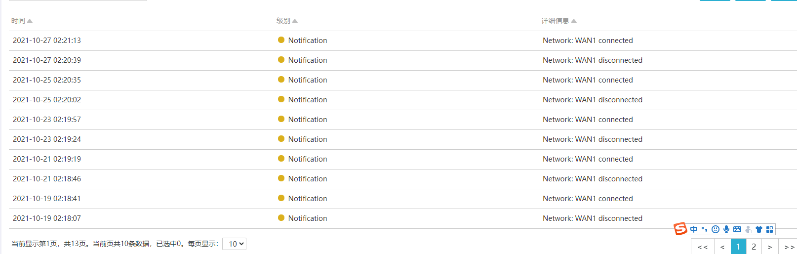Open the Sogou skin shirt icon
Image resolution: width=797 pixels, height=254 pixels.
[x=759, y=229]
